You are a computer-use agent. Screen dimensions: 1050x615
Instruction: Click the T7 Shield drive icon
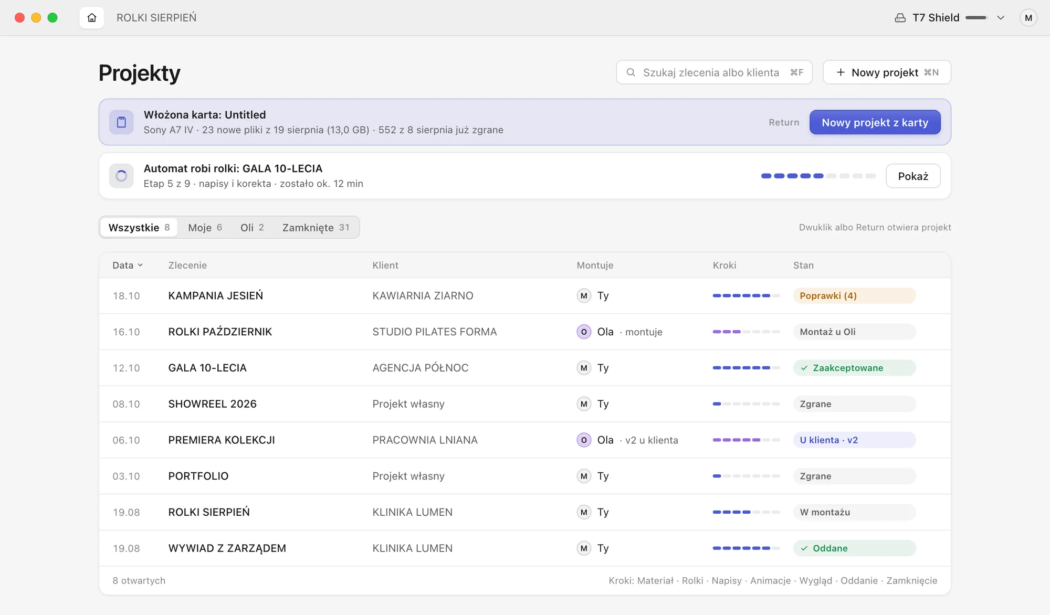pyautogui.click(x=900, y=18)
